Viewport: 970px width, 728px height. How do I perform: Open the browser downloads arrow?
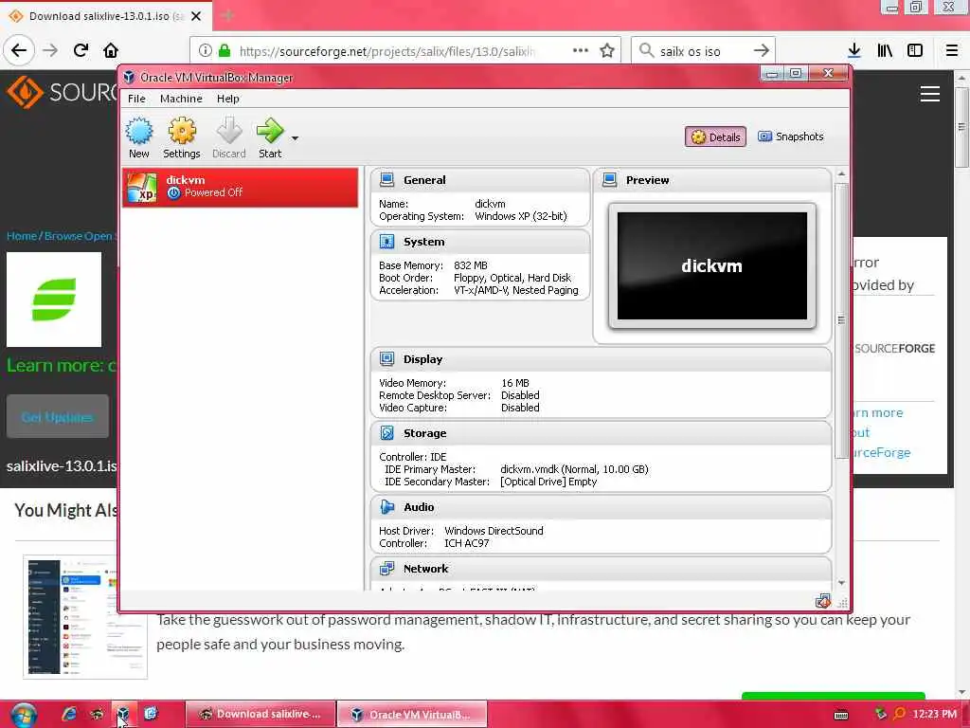tap(854, 50)
